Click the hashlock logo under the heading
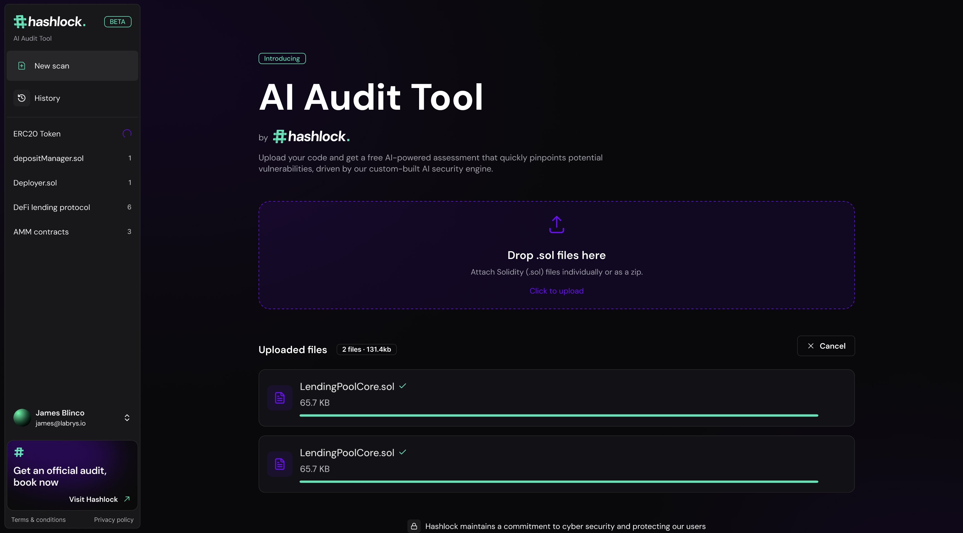Image resolution: width=963 pixels, height=533 pixels. 312,136
